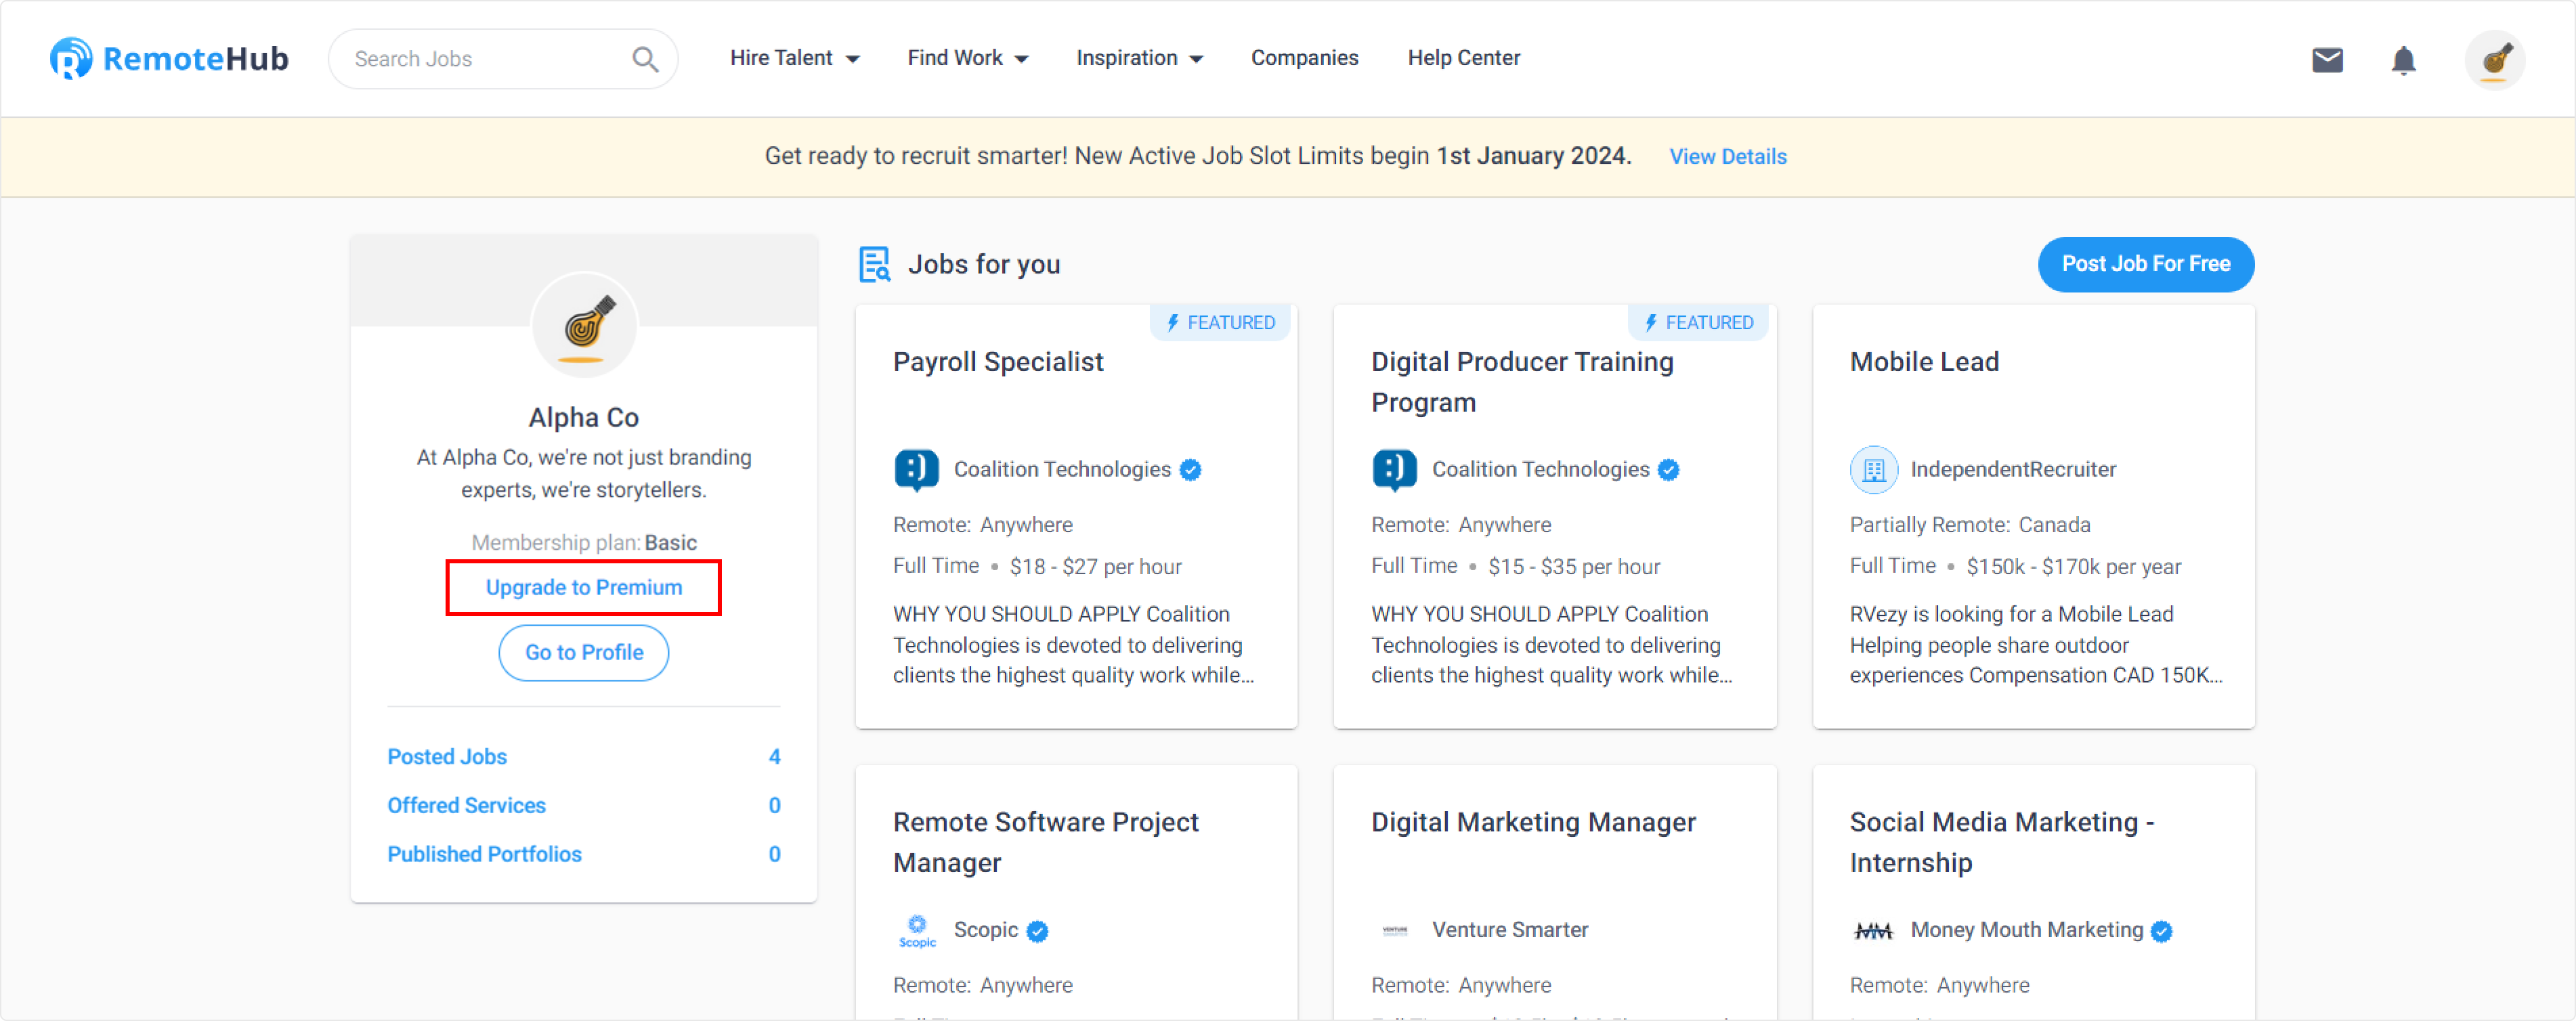Click the '$150k - $170k per year' salary text
This screenshot has height=1021, width=2576.
click(2073, 566)
